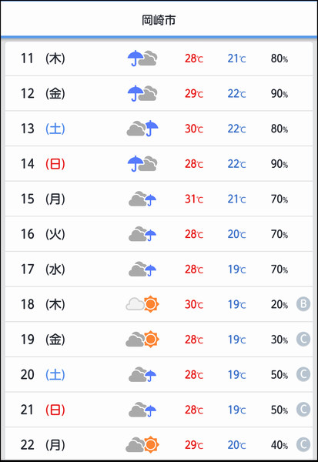Image resolution: width=318 pixels, height=462 pixels.
Task: Click the 19℃ low temperature on the 17th
Action: coord(236,269)
